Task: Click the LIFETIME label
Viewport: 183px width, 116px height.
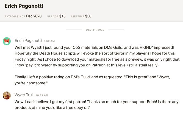Action: [77, 17]
